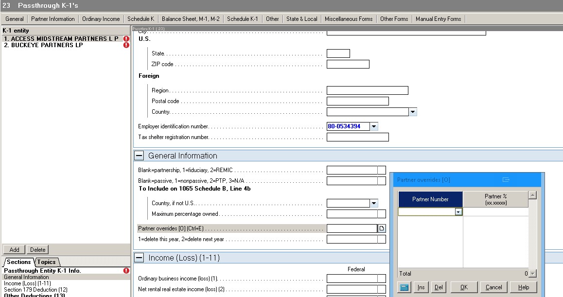Collapse the Income (Loss) (1-11) section
Viewport: 563px width, 297px height.
[x=139, y=258]
